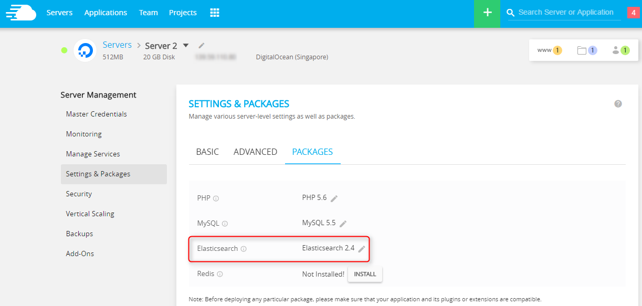Click the team members count icon
The height and width of the screenshot is (306, 642).
[x=620, y=50]
